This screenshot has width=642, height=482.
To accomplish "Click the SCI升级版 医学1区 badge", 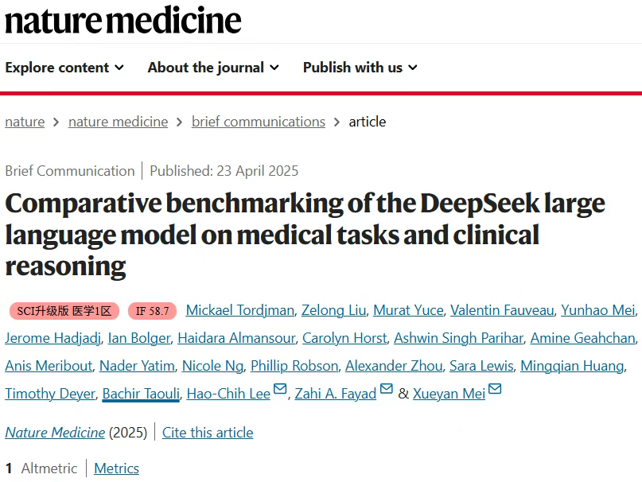I will coord(64,311).
